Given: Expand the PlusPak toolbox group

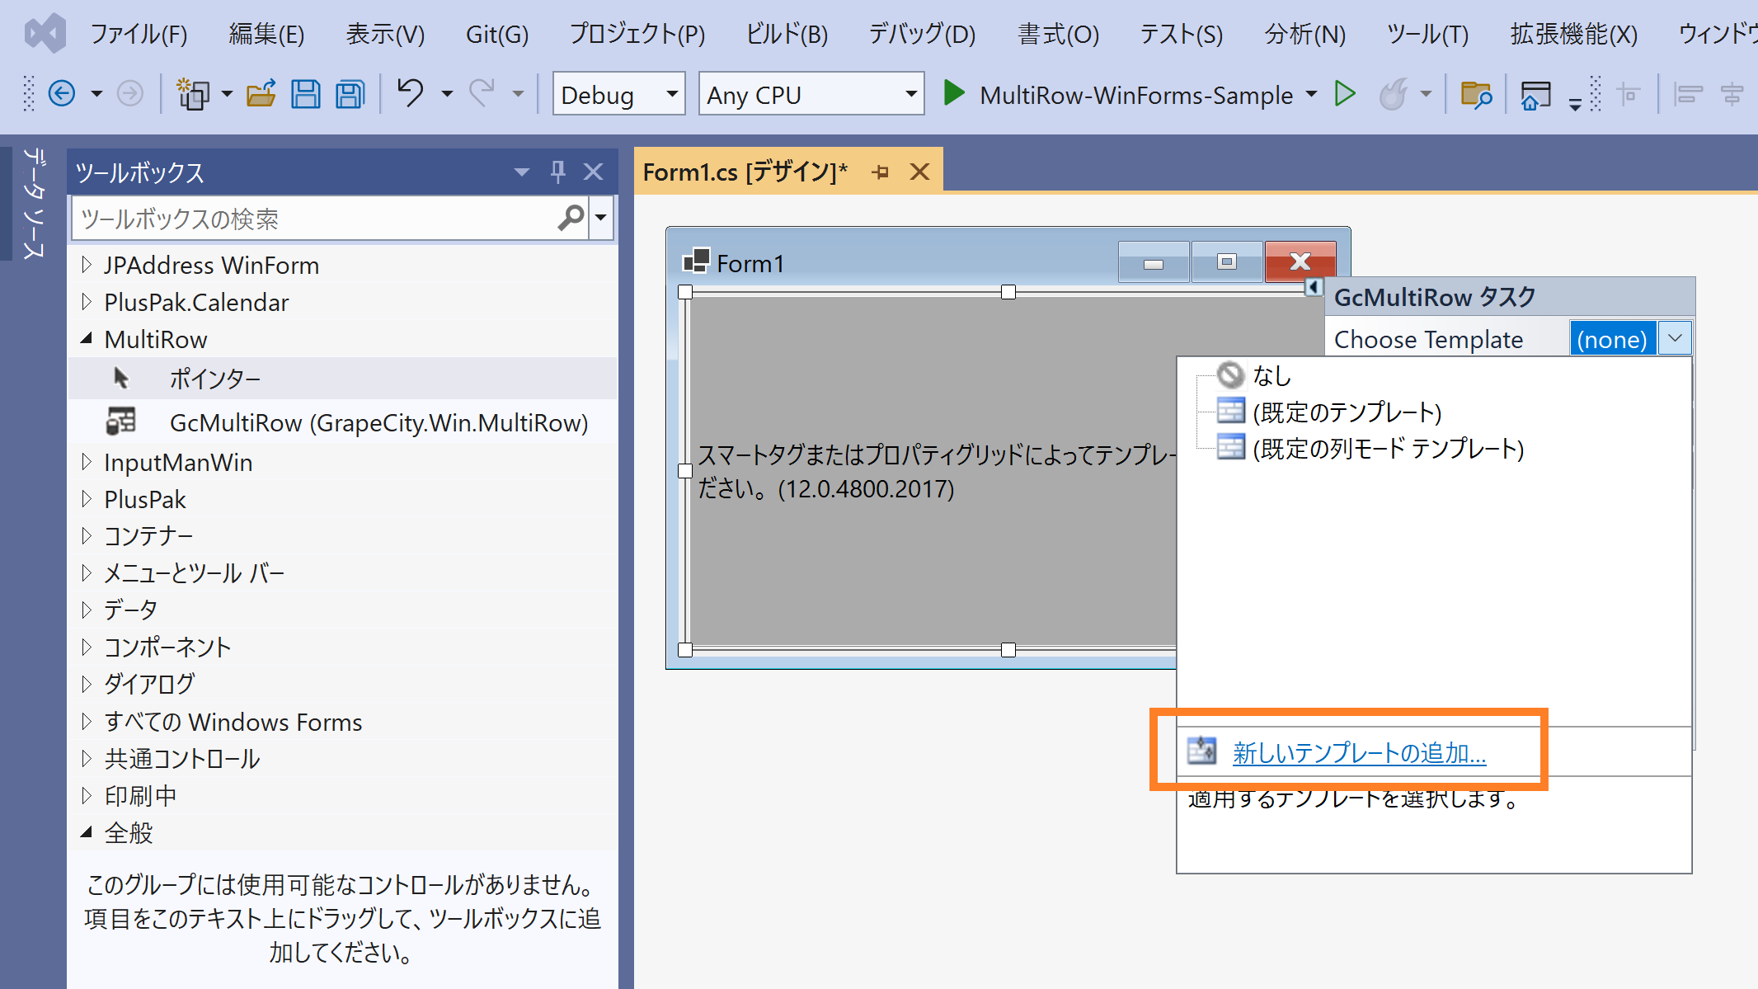Looking at the screenshot, I should click(x=87, y=499).
